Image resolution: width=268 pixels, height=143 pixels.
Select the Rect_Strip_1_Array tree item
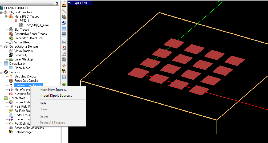coord(37,25)
